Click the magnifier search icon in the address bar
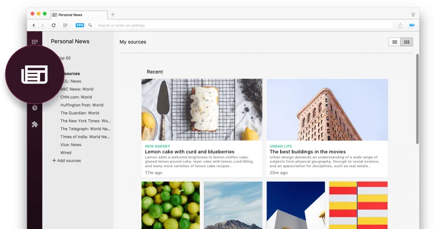The height and width of the screenshot is (229, 434). click(90, 25)
